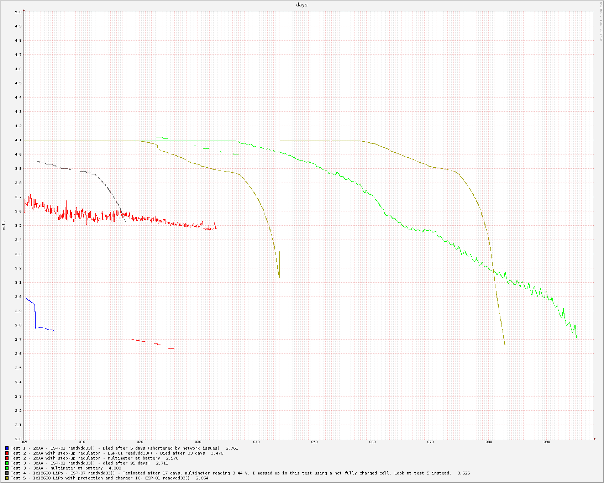
Task: Click the red swatch for Test 2 readvdd33() row
Action: point(7,453)
